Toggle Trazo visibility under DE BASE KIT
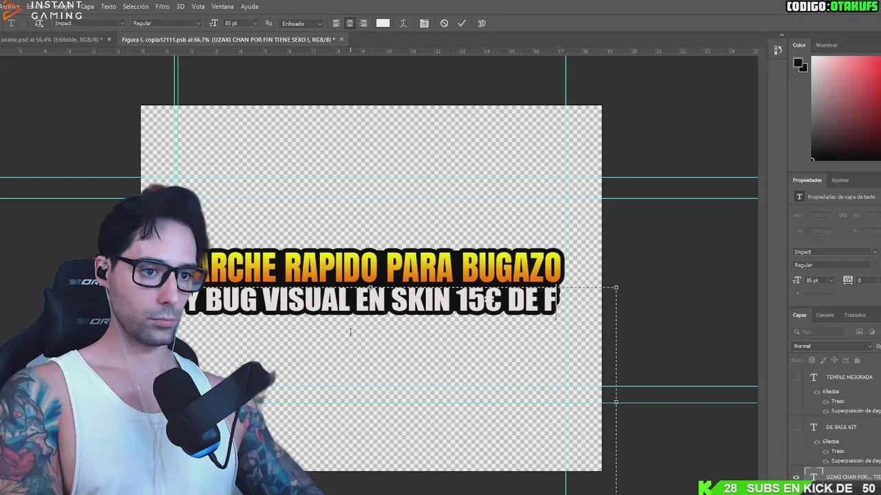This screenshot has height=495, width=881. point(825,452)
